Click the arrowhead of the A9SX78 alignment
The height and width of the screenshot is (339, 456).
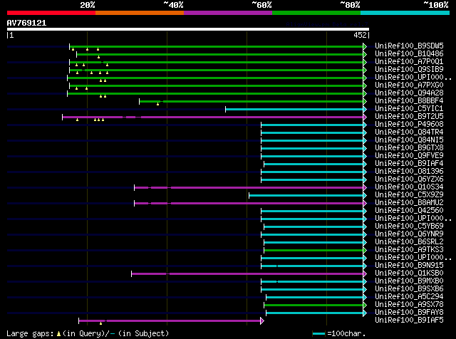point(366,305)
